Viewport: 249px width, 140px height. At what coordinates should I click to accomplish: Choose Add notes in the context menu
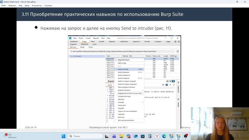[x=129, y=100]
